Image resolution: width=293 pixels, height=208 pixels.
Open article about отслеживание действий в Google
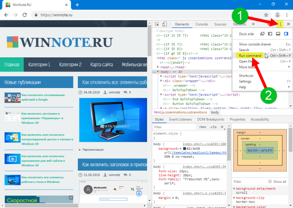click(x=43, y=97)
